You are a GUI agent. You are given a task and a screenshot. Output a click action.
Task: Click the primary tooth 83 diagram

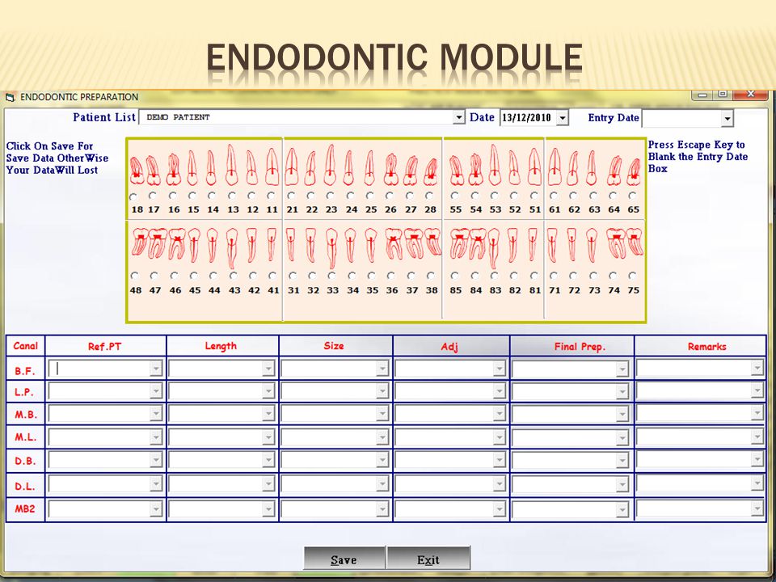tap(494, 248)
